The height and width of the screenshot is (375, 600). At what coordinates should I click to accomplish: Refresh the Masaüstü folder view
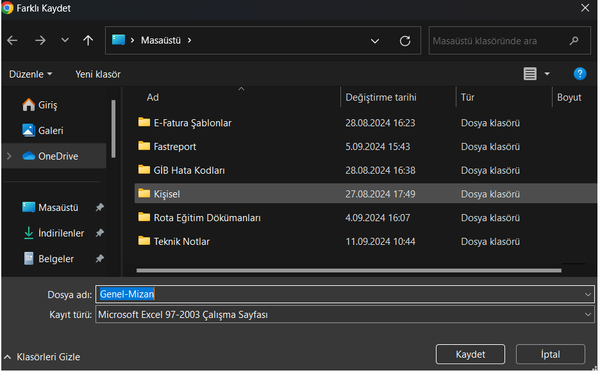[x=404, y=41]
